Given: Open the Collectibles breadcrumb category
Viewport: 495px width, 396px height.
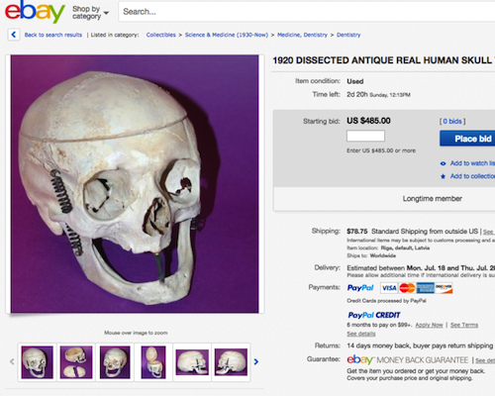Looking at the screenshot, I should point(161,35).
